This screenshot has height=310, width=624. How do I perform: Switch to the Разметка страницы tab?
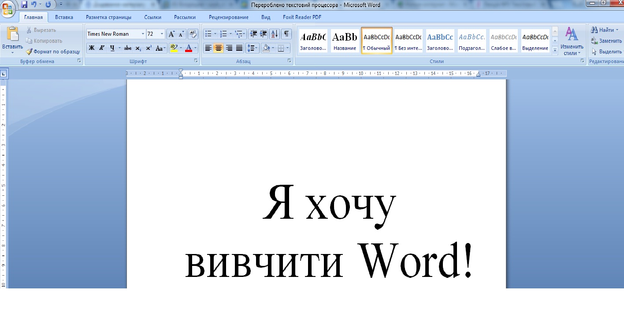(x=108, y=17)
